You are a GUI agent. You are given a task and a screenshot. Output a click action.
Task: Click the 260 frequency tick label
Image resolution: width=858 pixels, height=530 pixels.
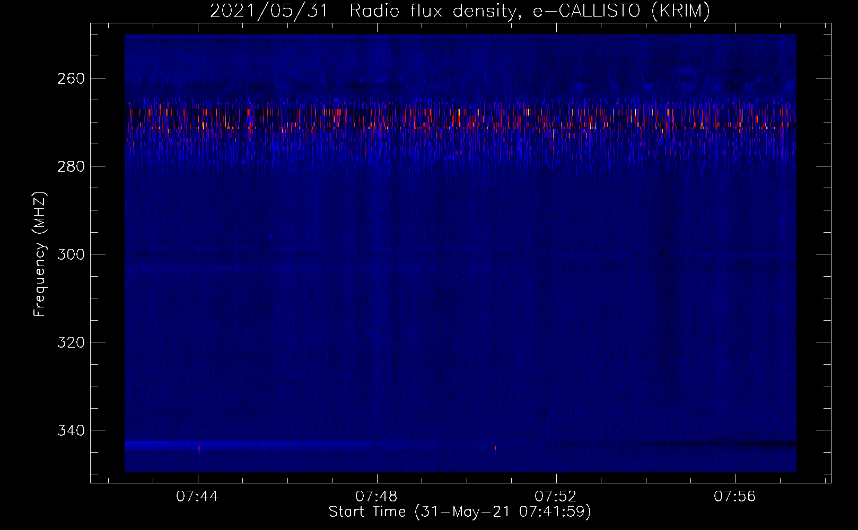click(71, 78)
